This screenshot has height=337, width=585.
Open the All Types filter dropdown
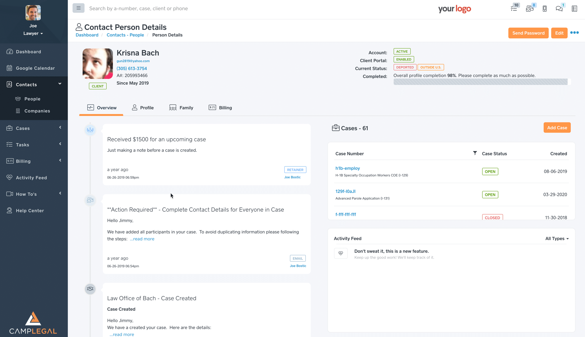pyautogui.click(x=557, y=239)
